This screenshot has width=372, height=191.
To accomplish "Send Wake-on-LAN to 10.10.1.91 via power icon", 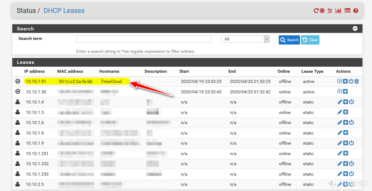I will point(351,81).
